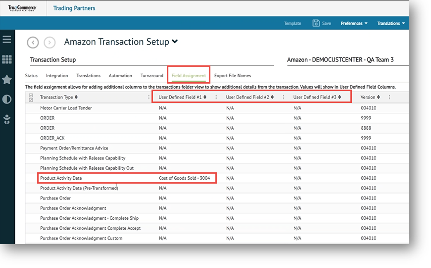431x268 pixels.
Task: Click version 004010 of Motor Carrier Load Tender
Action: pyautogui.click(x=369, y=108)
